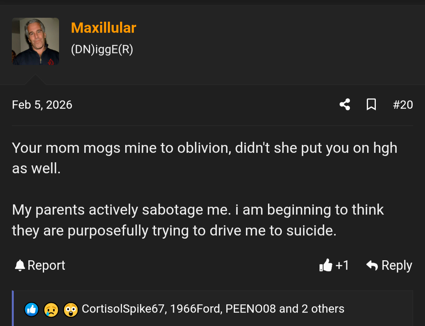Click the Report button
The width and height of the screenshot is (425, 326).
(x=46, y=265)
